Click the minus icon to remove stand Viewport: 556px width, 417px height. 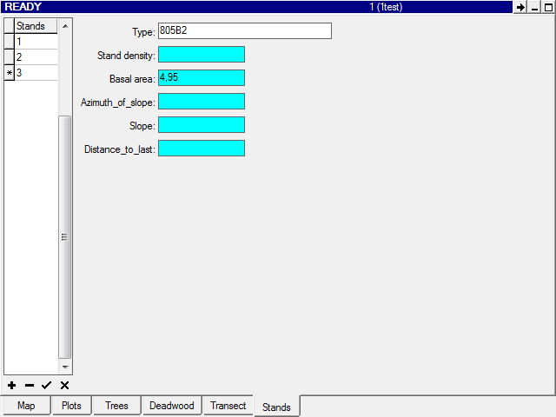click(30, 385)
